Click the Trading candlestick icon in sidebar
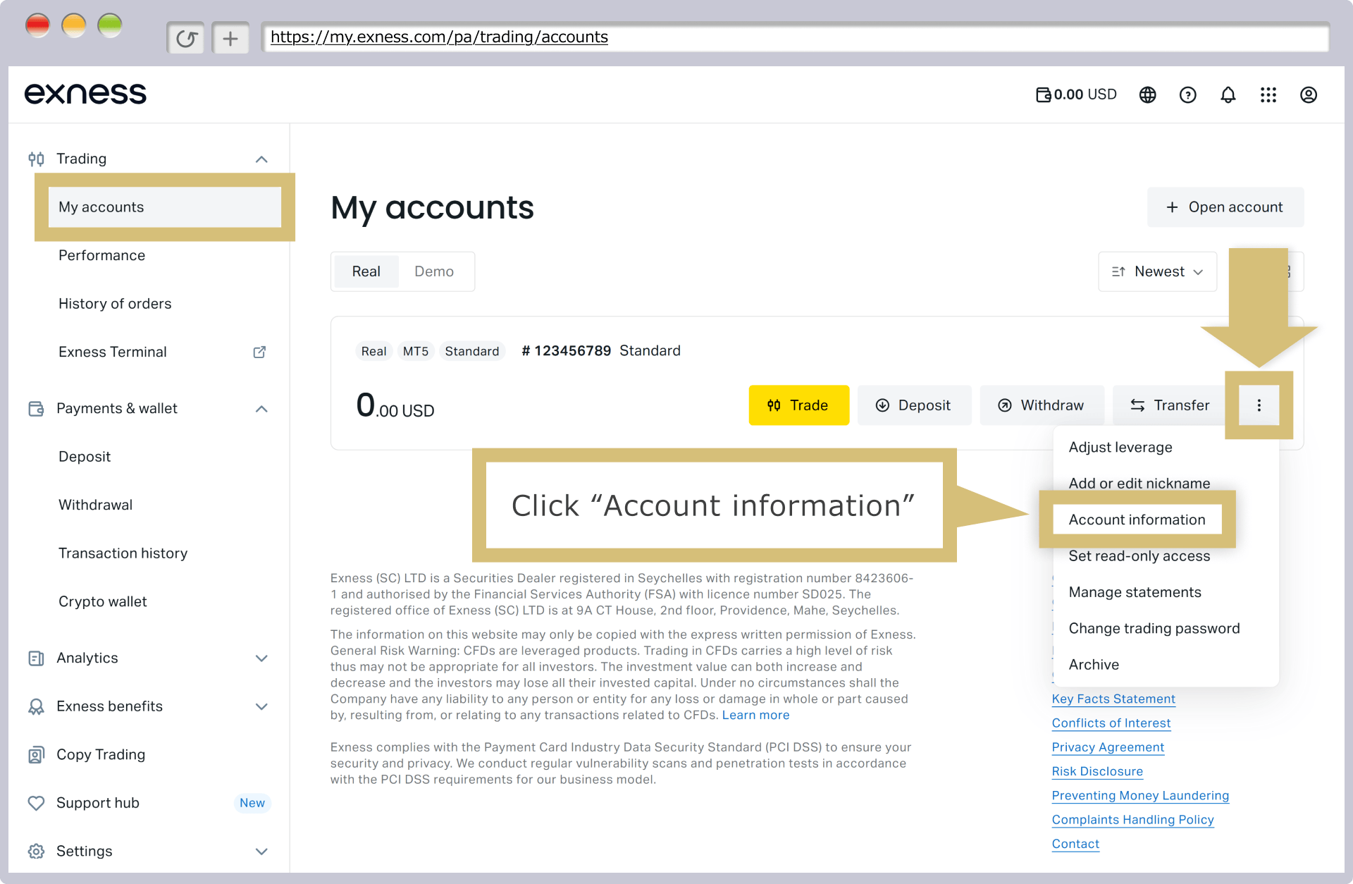Screen dimensions: 1353x884 [36, 159]
